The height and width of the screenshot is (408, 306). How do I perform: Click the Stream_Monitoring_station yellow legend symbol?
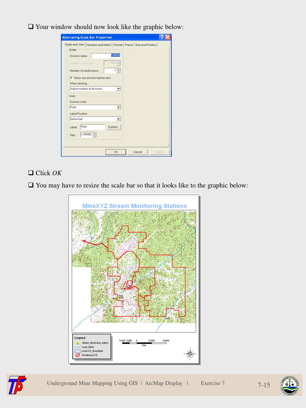[77, 343]
